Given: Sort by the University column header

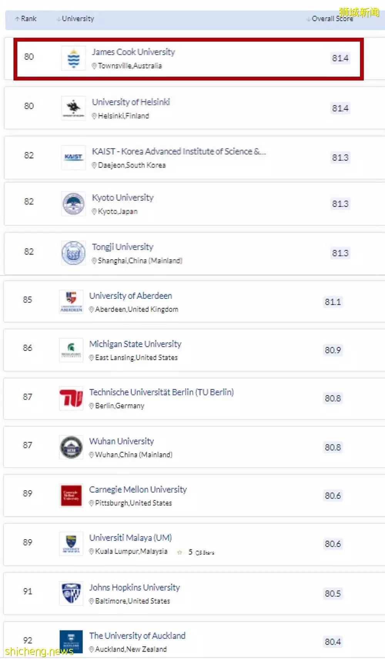Looking at the screenshot, I should point(75,18).
